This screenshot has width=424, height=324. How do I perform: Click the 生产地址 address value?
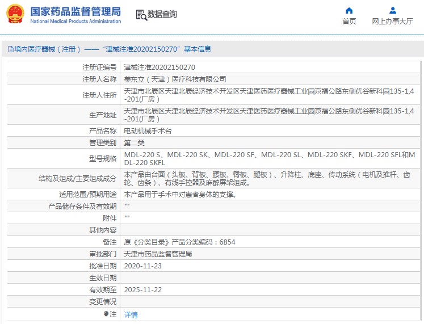click(269, 115)
